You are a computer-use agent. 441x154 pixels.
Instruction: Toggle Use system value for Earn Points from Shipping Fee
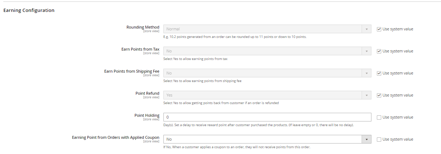pyautogui.click(x=379, y=73)
